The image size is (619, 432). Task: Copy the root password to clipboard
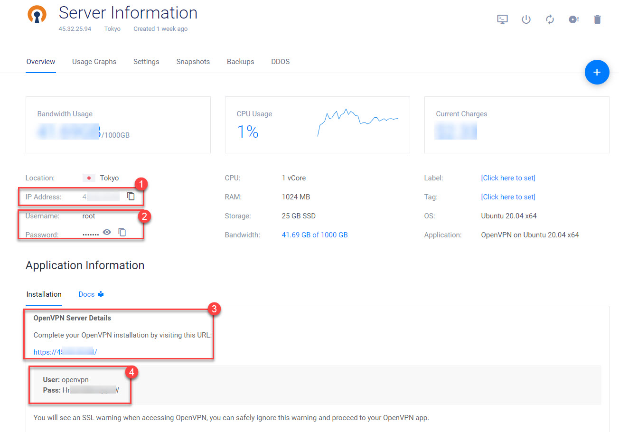coord(122,232)
